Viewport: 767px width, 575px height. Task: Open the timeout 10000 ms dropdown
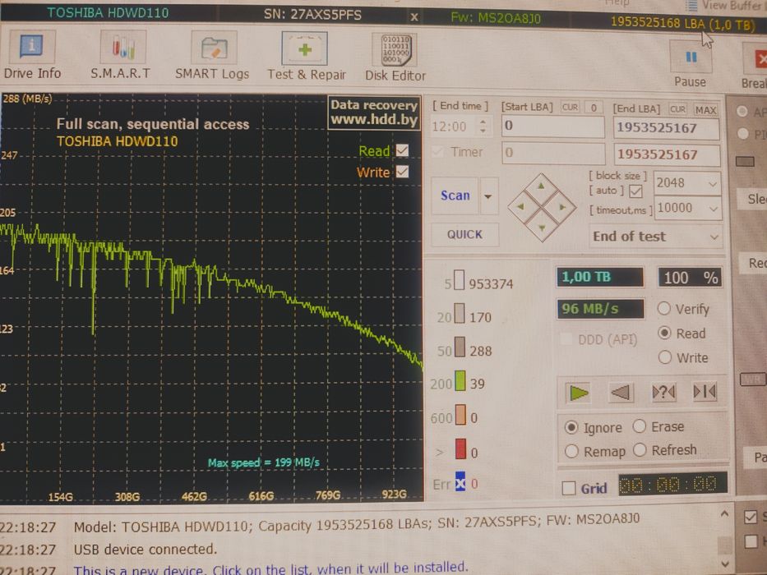[714, 209]
